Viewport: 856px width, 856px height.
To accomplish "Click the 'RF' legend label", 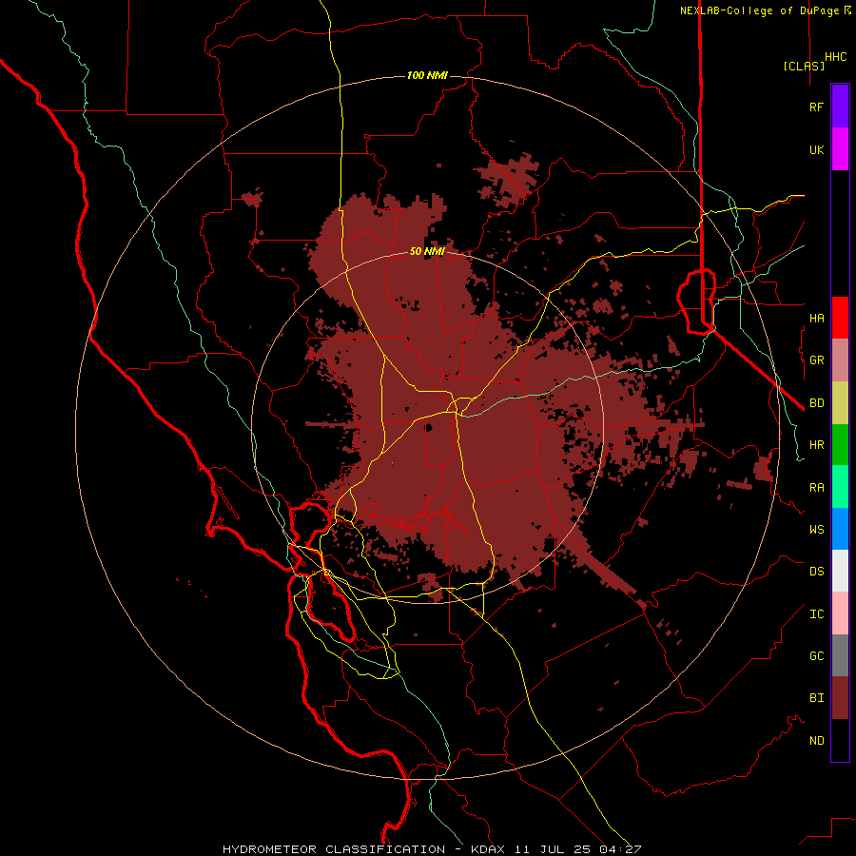I will [816, 107].
